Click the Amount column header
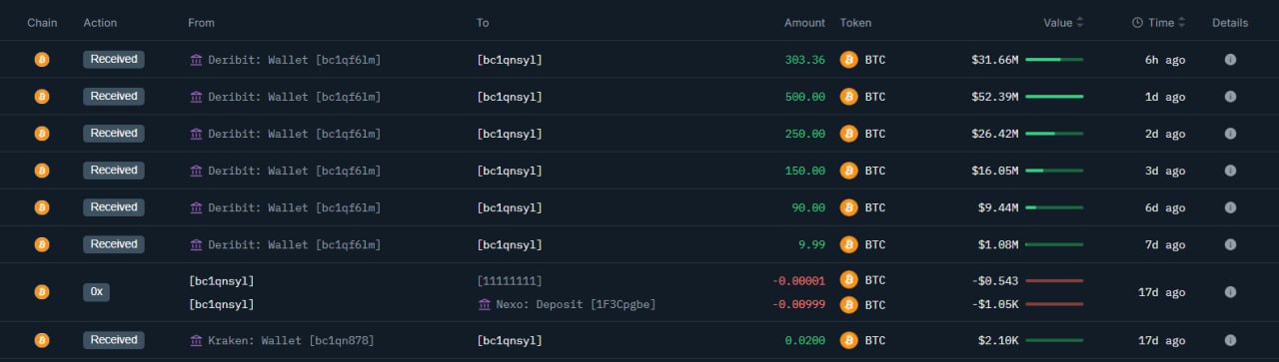Screen dimensions: 1279x362 [804, 22]
